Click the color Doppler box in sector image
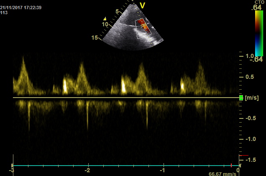 click(143, 28)
